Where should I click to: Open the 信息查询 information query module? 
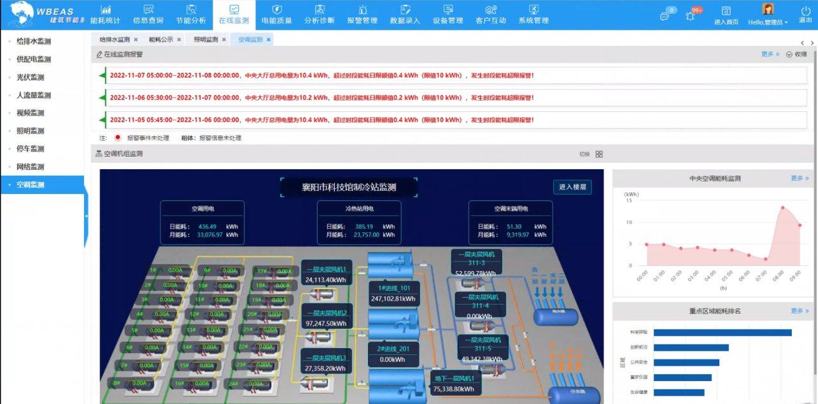(x=148, y=15)
